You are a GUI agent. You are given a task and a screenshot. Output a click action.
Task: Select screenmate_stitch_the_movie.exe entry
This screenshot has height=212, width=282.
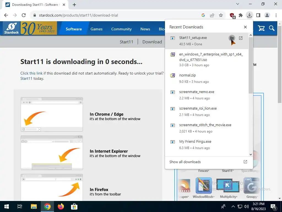(x=207, y=128)
